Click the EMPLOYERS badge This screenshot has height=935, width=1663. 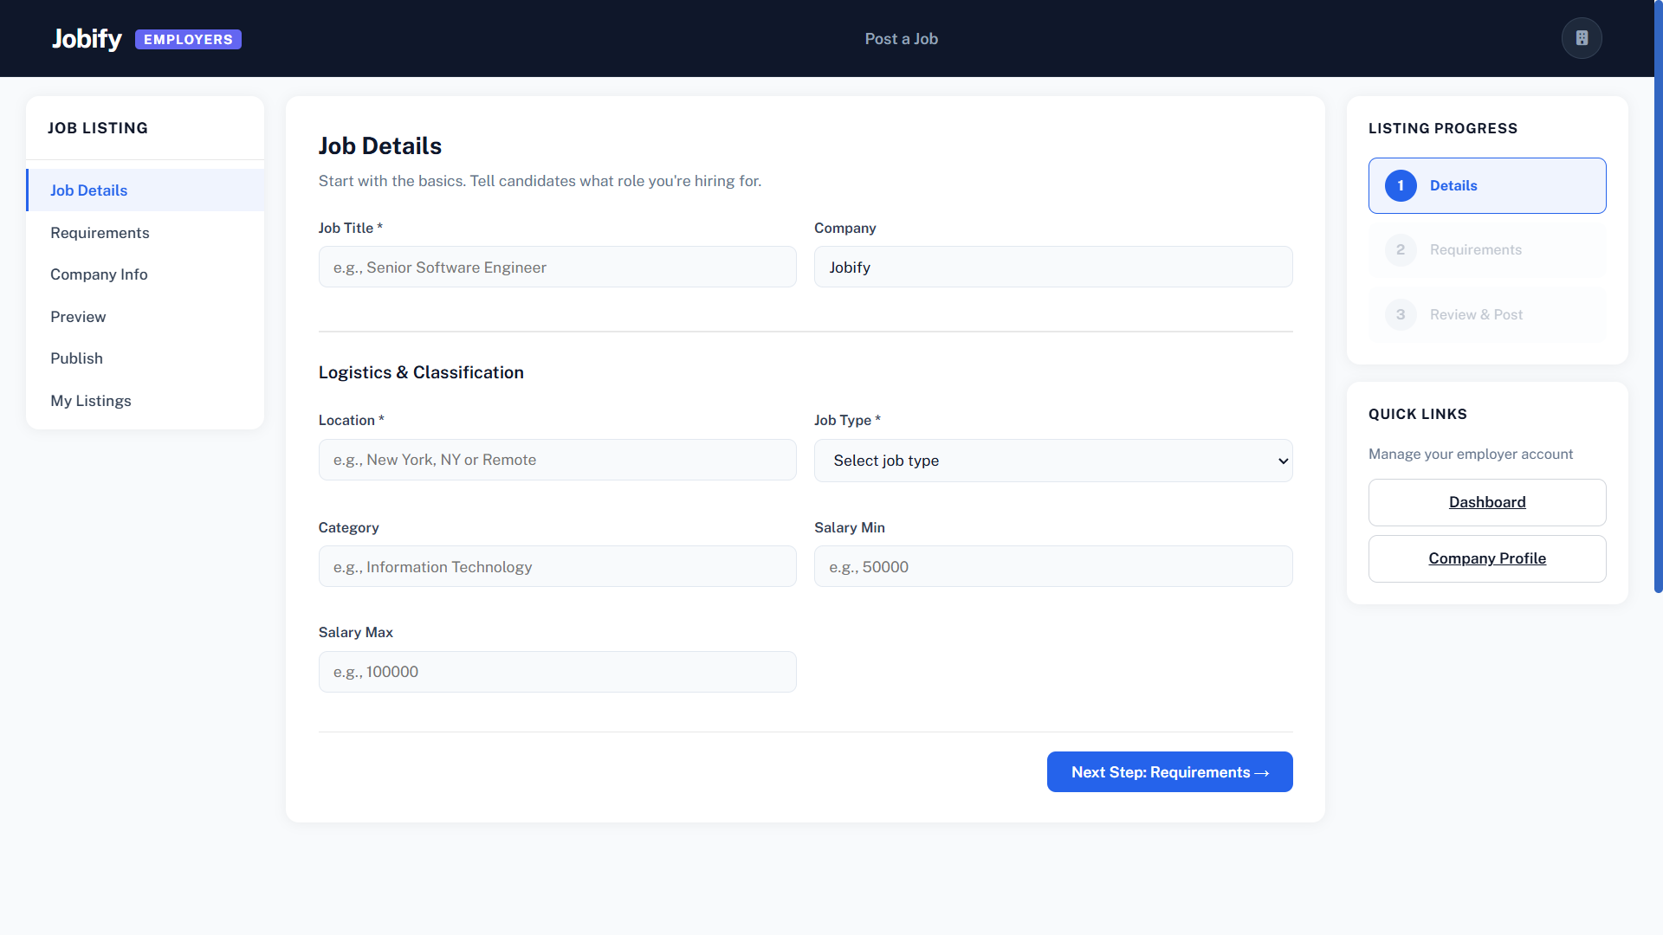[188, 40]
